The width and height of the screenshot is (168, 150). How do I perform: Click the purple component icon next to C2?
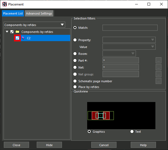(23, 38)
